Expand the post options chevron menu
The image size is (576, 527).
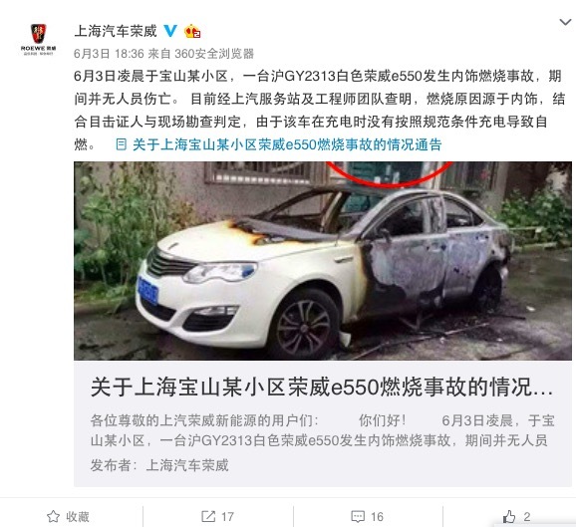pyautogui.click(x=565, y=22)
